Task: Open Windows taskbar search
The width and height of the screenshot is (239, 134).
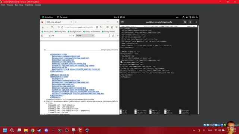Action: click(12, 130)
